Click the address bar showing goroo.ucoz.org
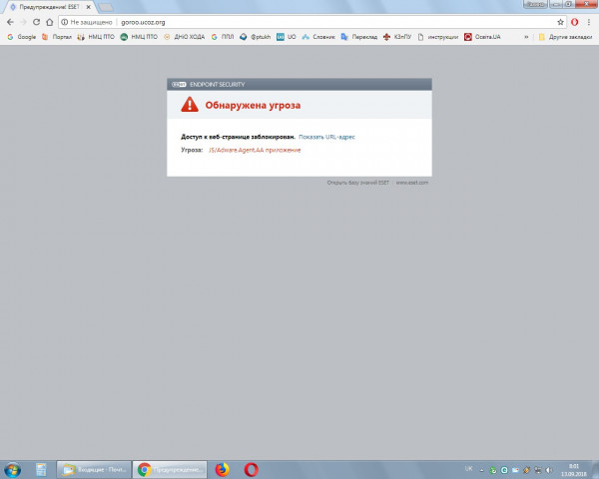The width and height of the screenshot is (599, 479). 311,22
